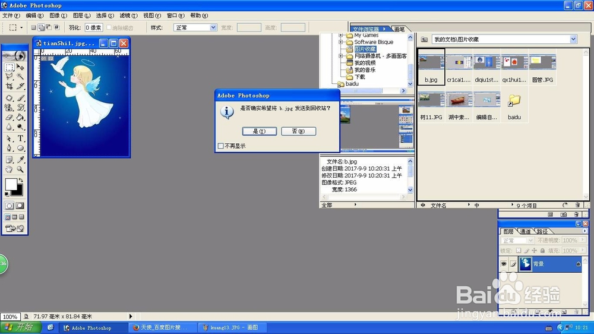This screenshot has height=334, width=594.
Task: Select the Zoom magnifier tool
Action: 20,169
